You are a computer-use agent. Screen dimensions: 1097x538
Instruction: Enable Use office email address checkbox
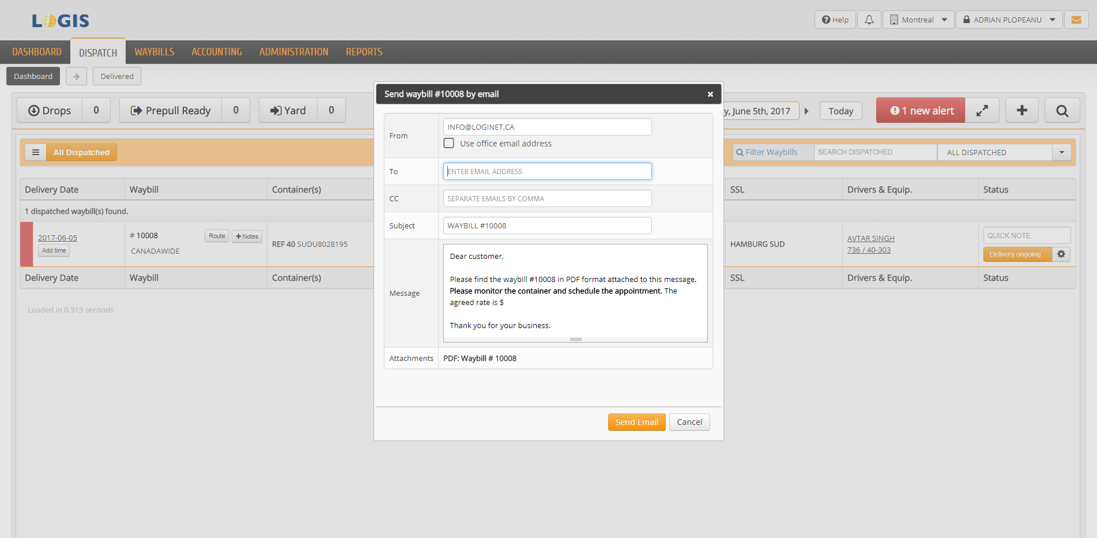tap(449, 144)
